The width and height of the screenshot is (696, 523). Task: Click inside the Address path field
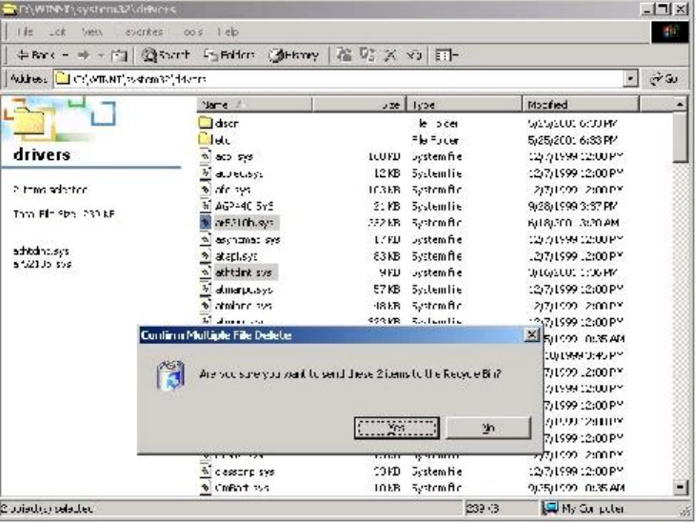(x=340, y=79)
